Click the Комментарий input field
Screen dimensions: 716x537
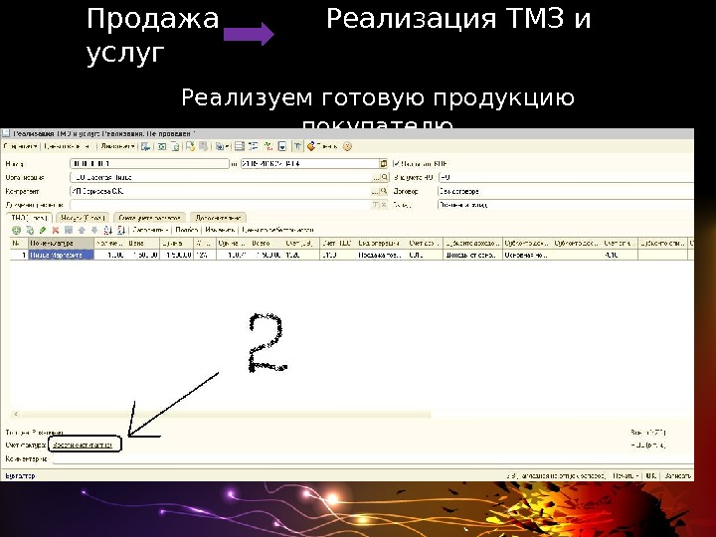373,458
